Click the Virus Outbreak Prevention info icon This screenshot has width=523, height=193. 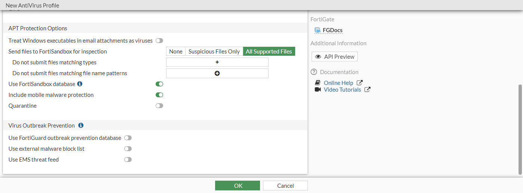coord(81,126)
